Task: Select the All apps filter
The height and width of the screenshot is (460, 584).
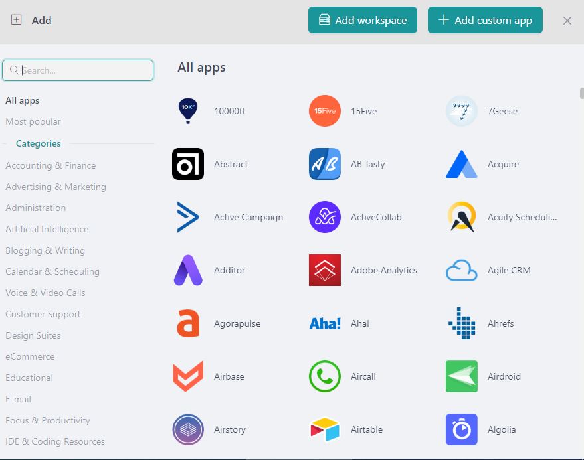Action: [x=23, y=100]
